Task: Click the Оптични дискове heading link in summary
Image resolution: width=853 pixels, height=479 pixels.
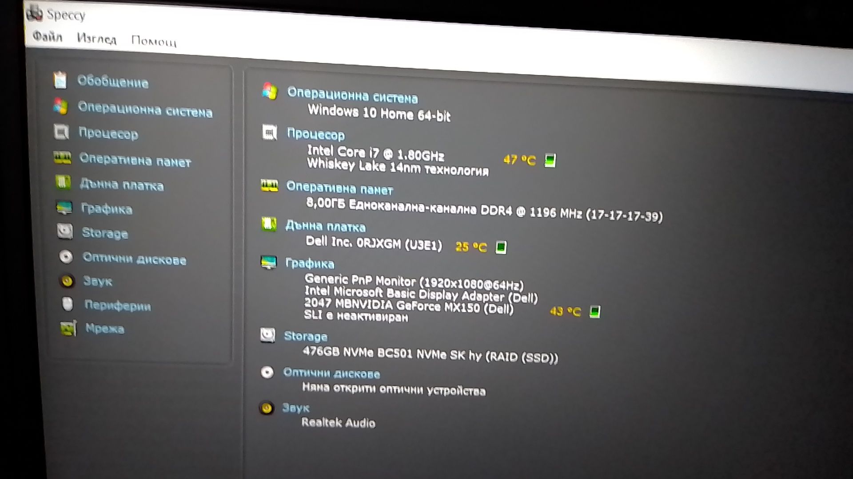Action: [331, 373]
